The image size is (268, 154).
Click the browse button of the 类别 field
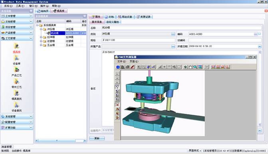tap(173, 34)
